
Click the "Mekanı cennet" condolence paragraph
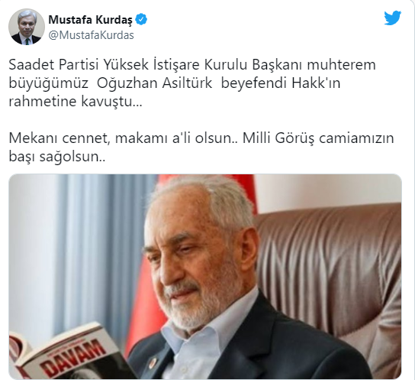point(201,147)
